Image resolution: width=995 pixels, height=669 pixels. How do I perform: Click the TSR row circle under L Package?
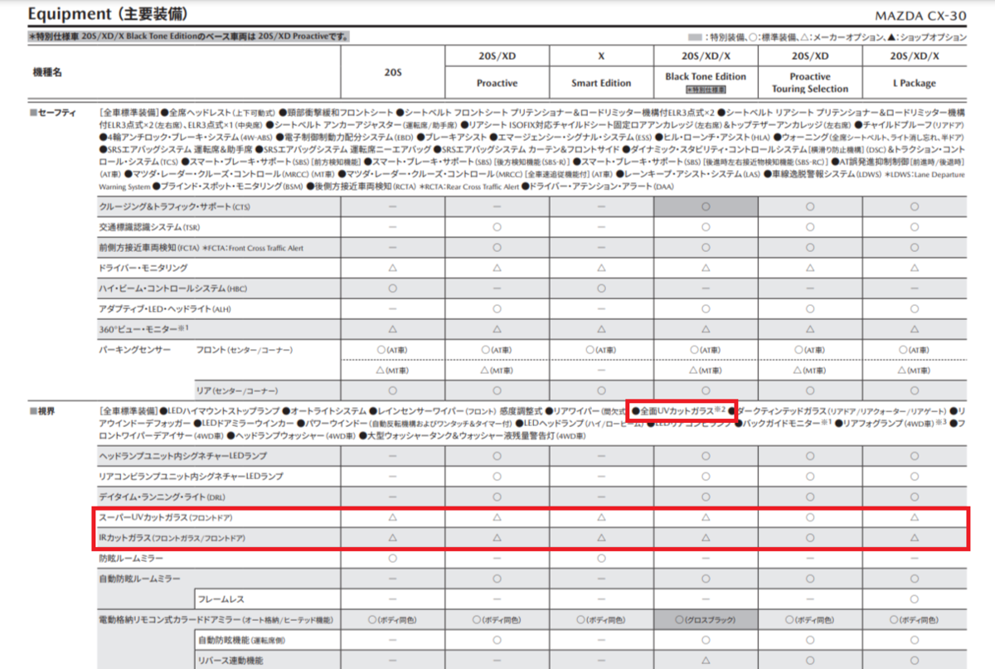tap(915, 227)
